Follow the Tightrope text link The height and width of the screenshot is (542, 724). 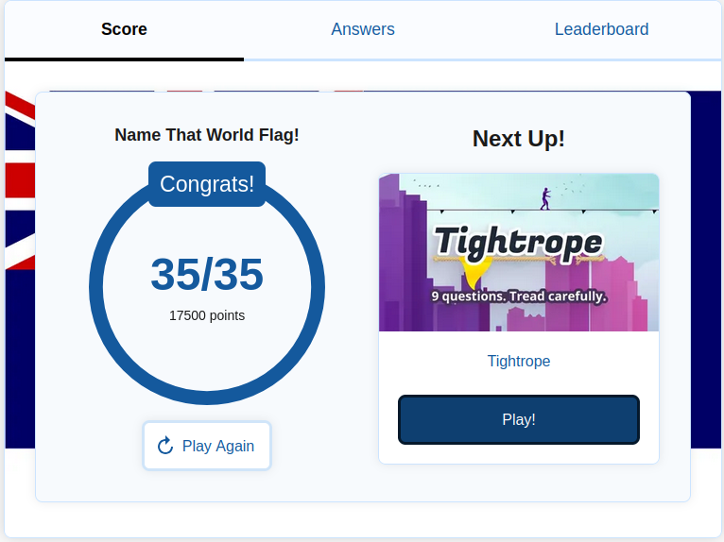(x=519, y=361)
